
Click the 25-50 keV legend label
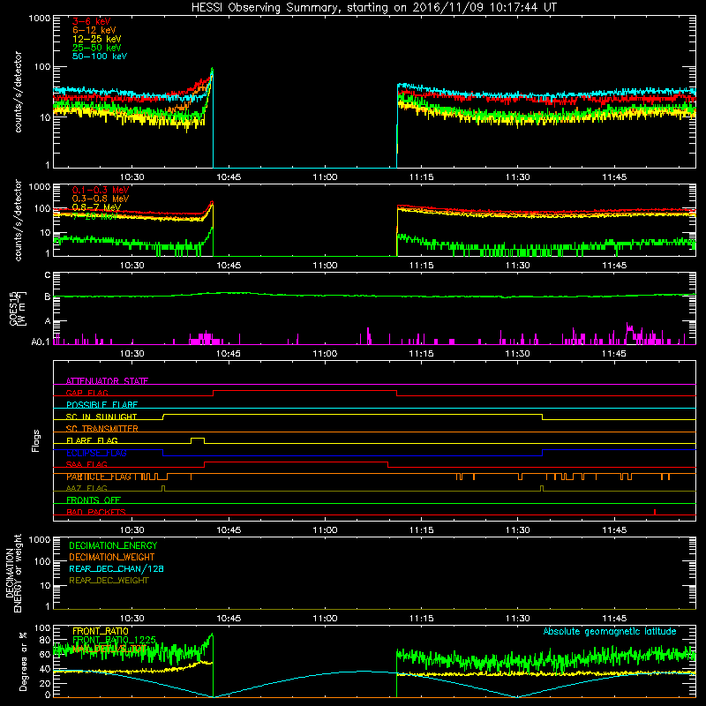(96, 48)
